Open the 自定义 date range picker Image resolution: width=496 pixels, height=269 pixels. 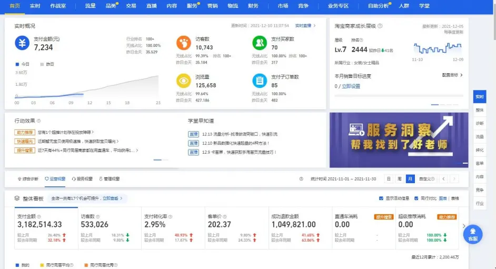point(426,179)
